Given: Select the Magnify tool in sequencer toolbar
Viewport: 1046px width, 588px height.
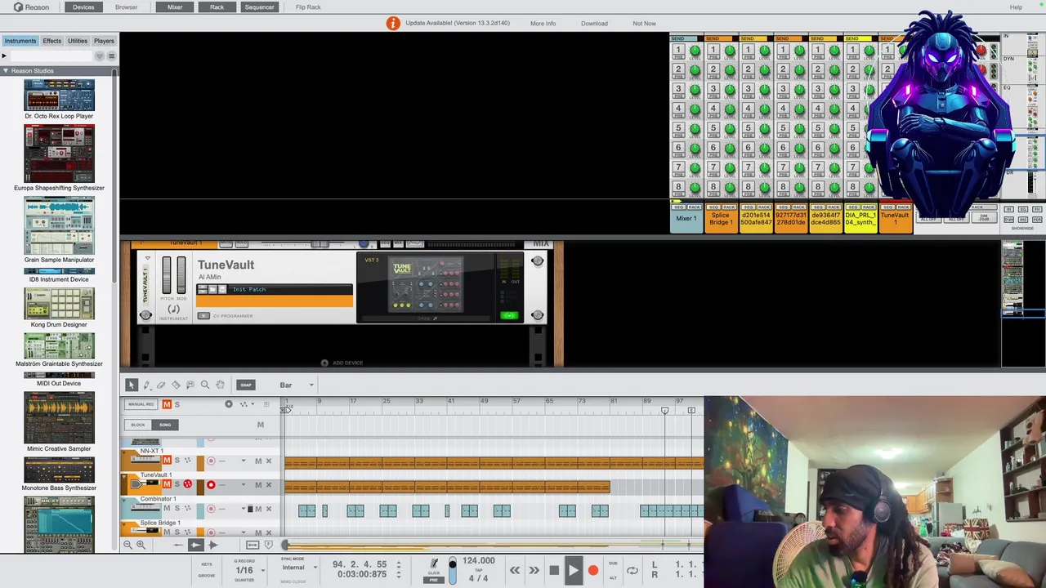Looking at the screenshot, I should pos(205,385).
